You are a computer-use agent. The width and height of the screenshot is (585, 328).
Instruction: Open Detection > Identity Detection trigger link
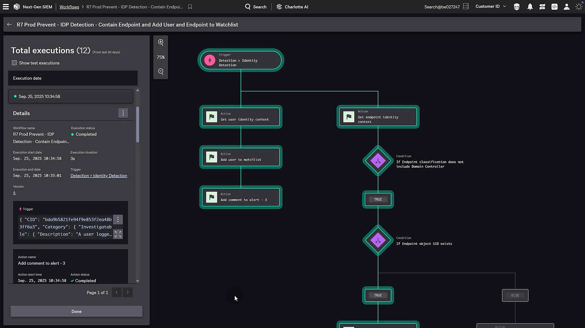click(x=99, y=176)
